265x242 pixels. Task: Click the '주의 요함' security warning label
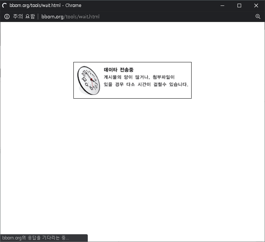(24, 16)
